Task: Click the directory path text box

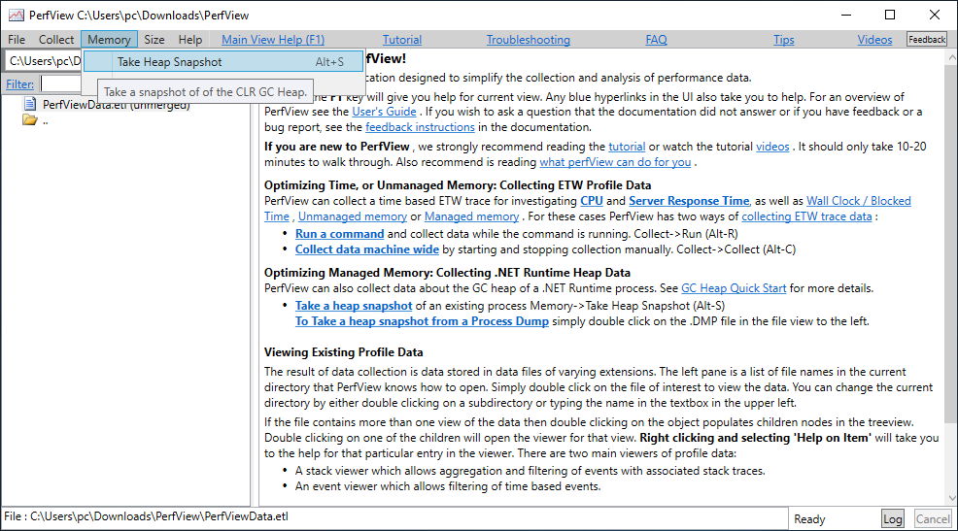Action: (44, 61)
